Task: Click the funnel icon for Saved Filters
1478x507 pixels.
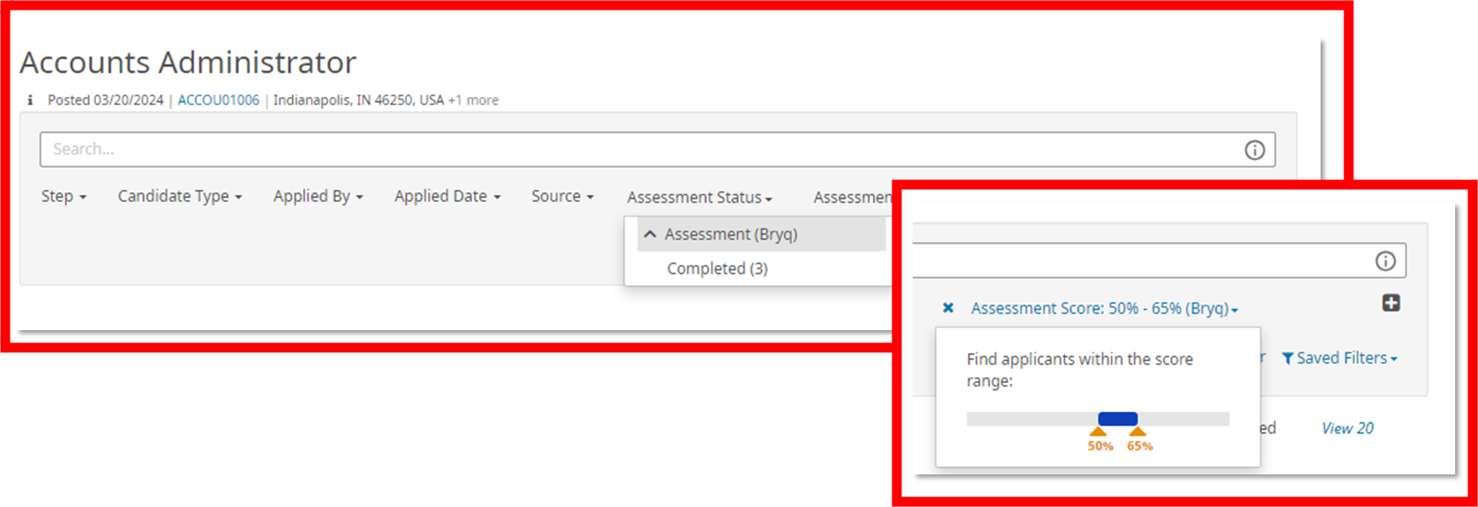Action: pos(1287,359)
